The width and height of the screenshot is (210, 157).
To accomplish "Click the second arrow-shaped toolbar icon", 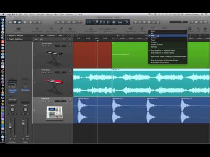I will click(51, 29).
